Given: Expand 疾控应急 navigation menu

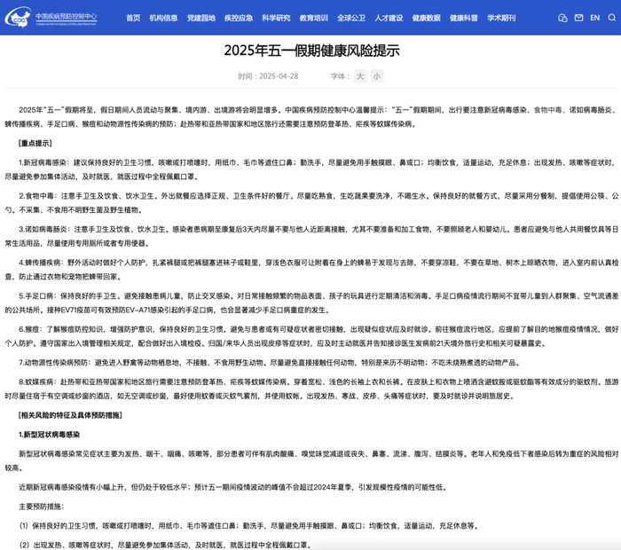Looking at the screenshot, I should [239, 18].
